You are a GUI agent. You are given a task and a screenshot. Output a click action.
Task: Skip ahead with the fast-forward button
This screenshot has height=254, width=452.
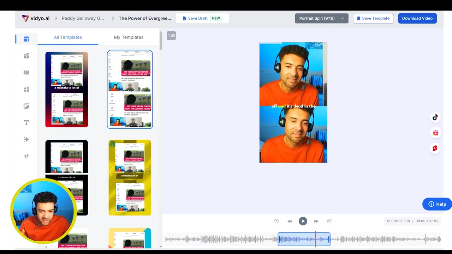(316, 221)
